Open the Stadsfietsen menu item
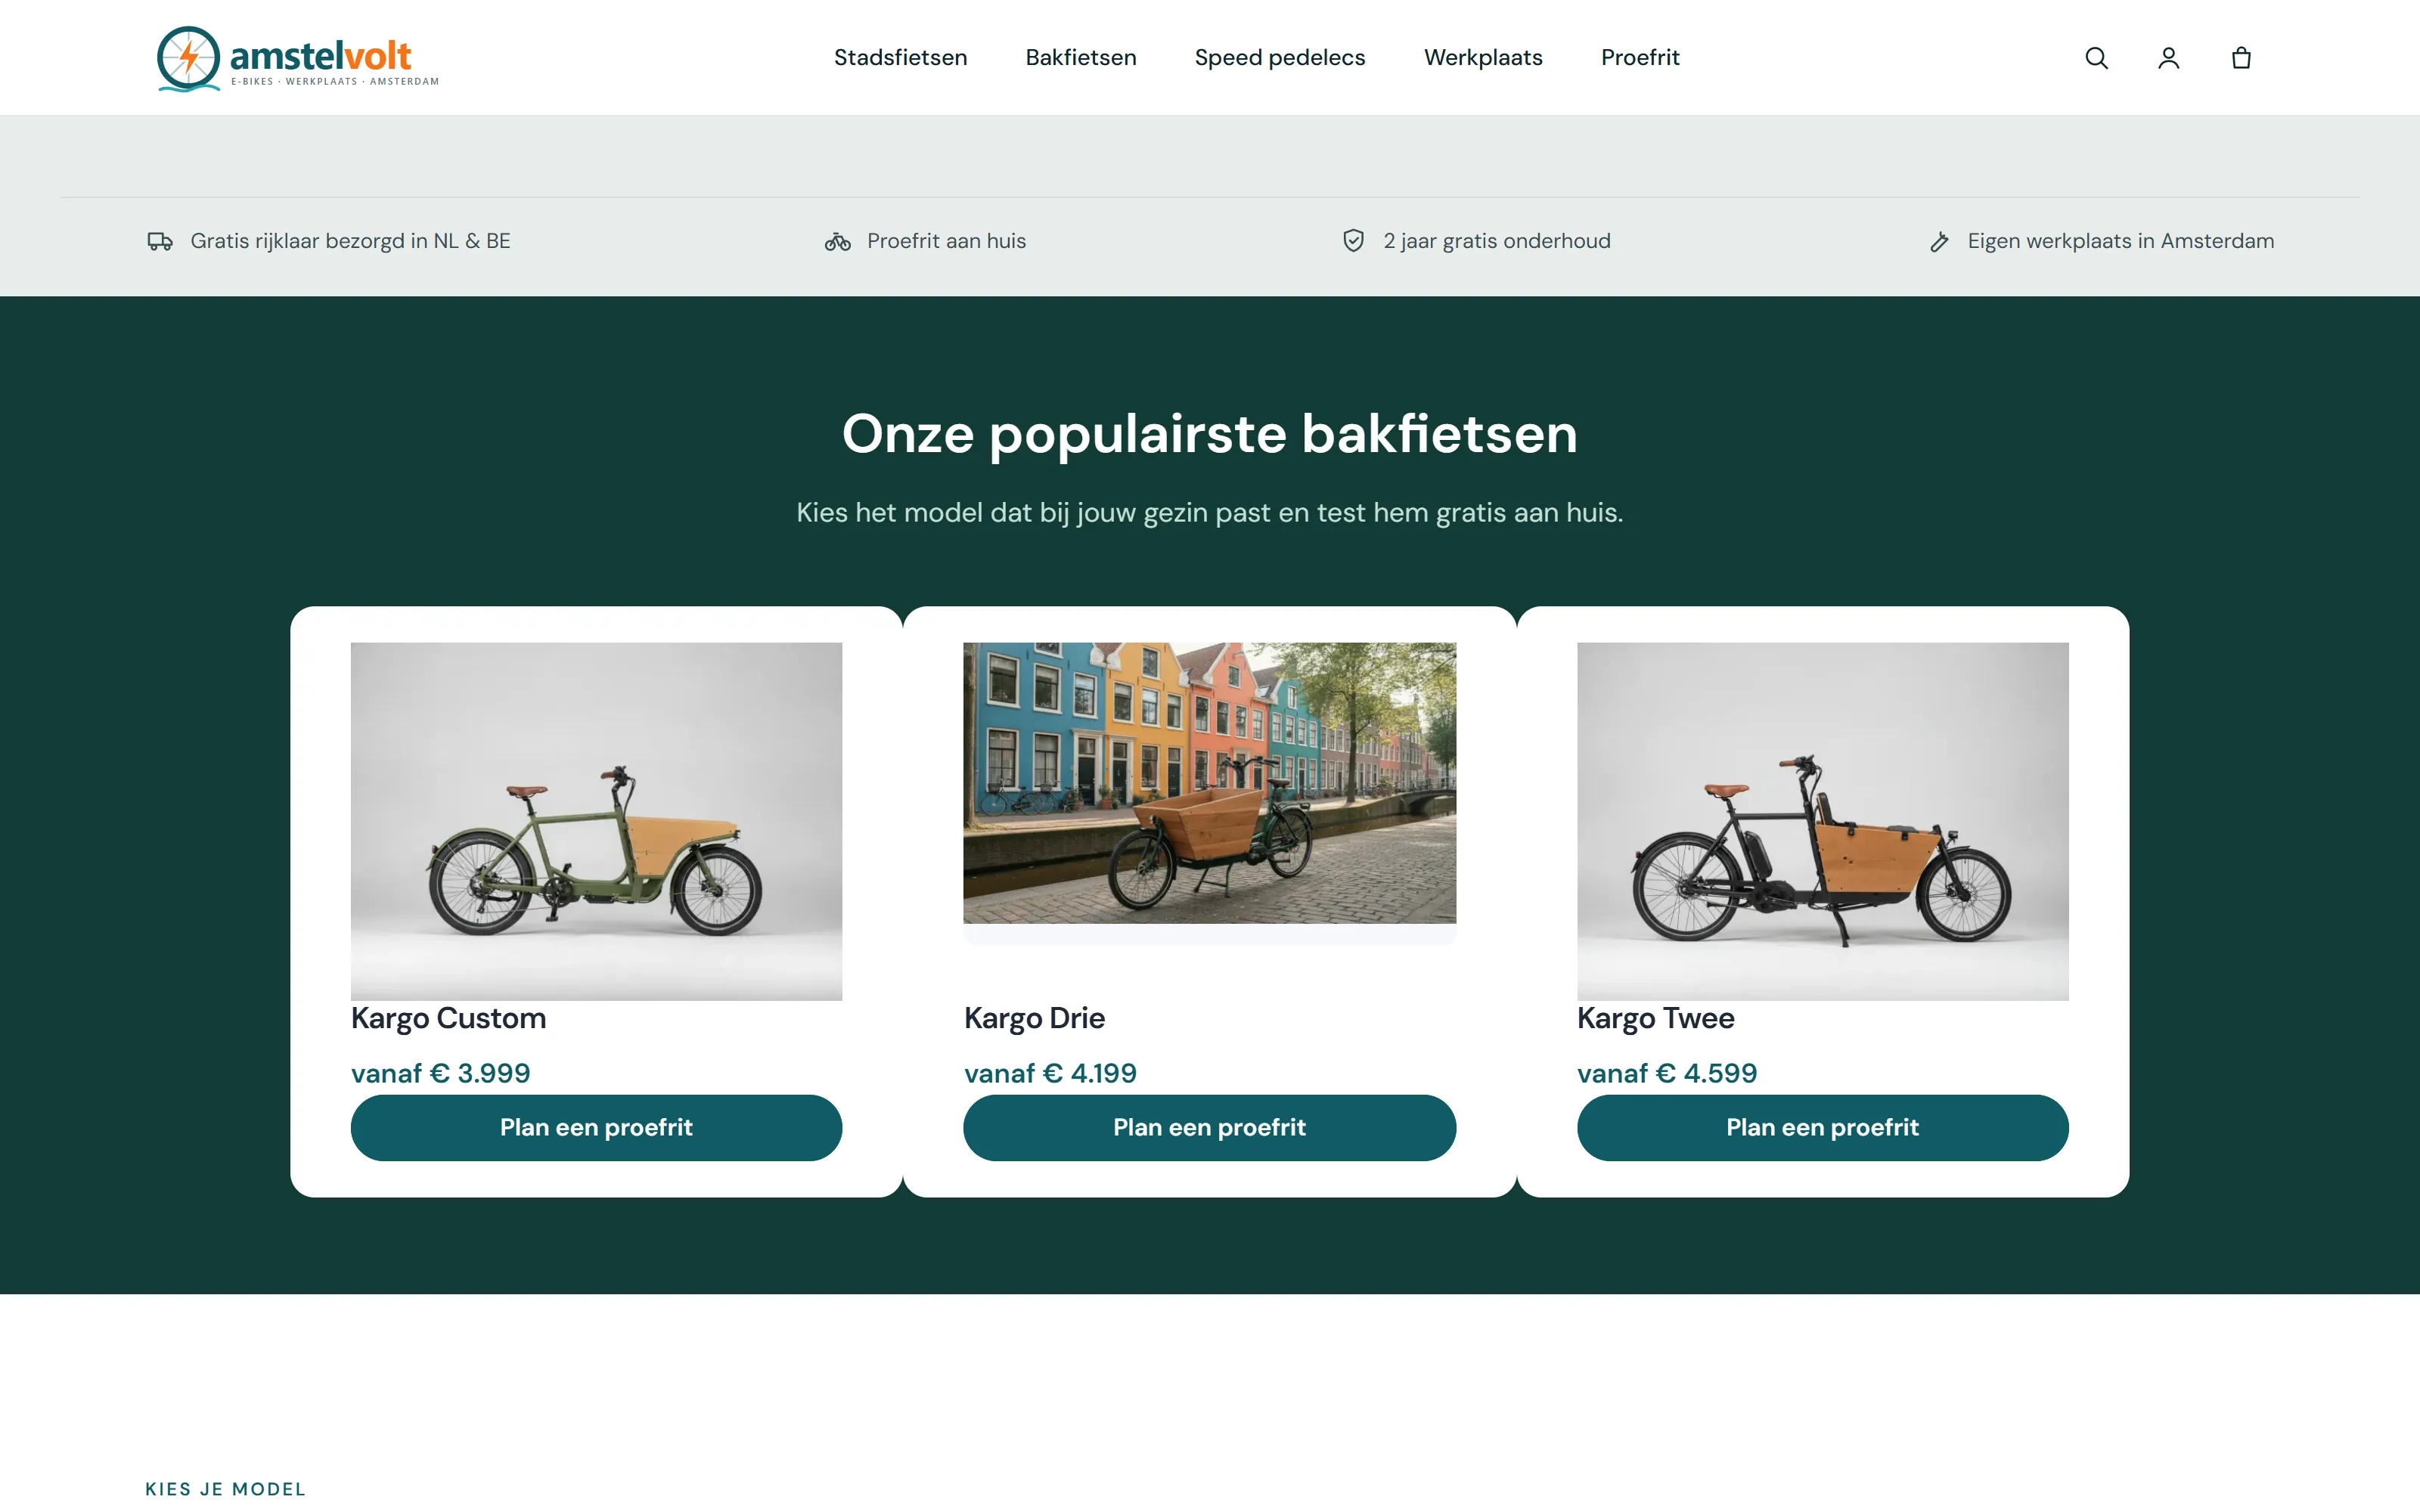This screenshot has width=2420, height=1512. [900, 58]
